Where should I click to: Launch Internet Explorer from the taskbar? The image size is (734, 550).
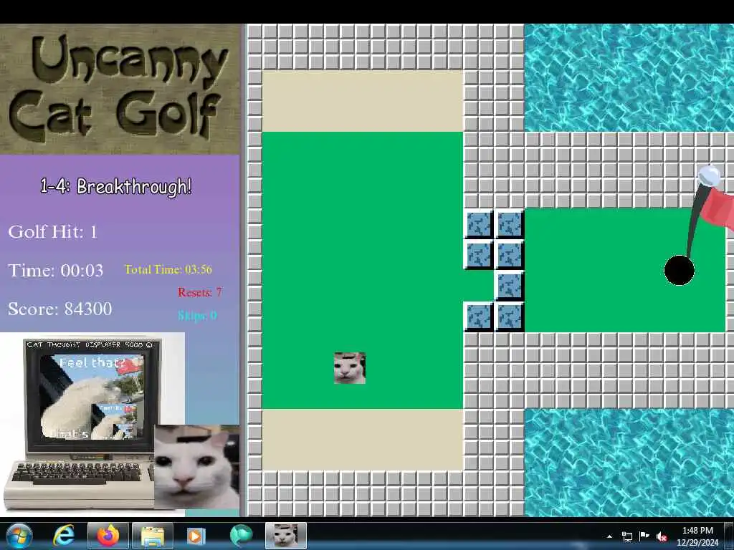(x=64, y=536)
